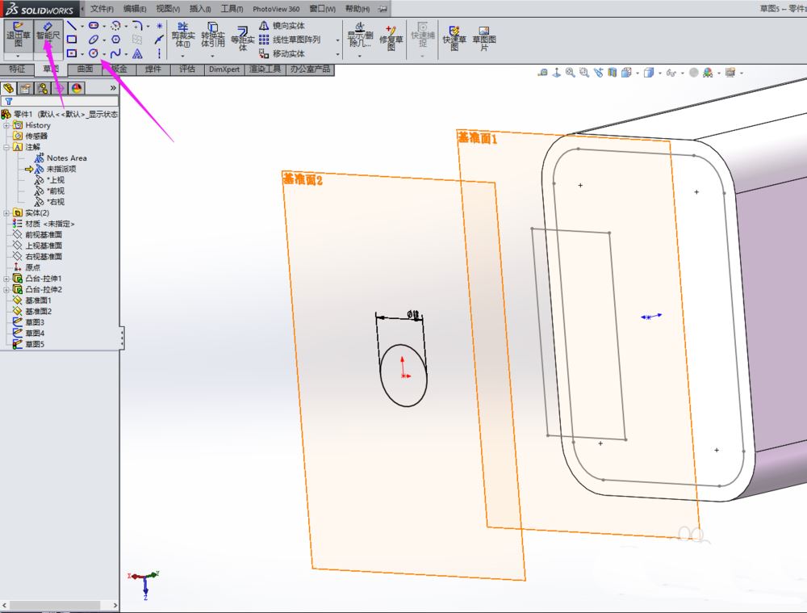Click View Settings monitor icon
This screenshot has width=807, height=613.
pyautogui.click(x=730, y=73)
